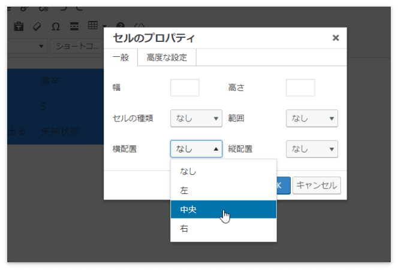Insert a horizontal line via toolbar icon

[74, 26]
